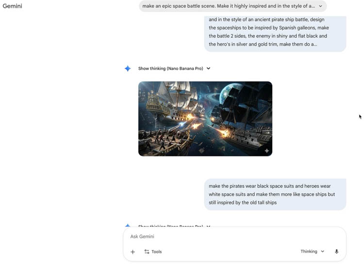Viewport: 364px width, 266px height.
Task: Open the Tools sliders icon
Action: point(147,252)
